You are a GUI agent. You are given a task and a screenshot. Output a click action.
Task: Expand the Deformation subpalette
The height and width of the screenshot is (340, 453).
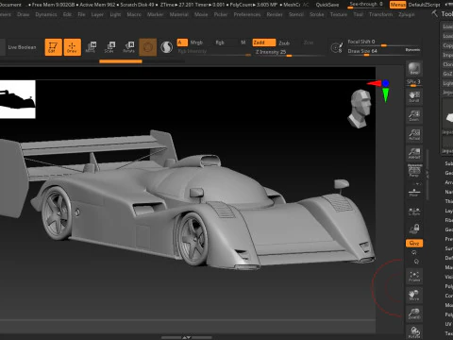coord(448,258)
